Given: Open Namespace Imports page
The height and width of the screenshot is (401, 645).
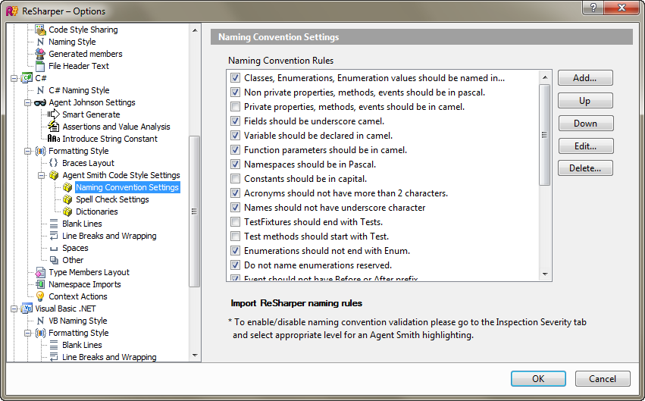Looking at the screenshot, I should coord(85,284).
